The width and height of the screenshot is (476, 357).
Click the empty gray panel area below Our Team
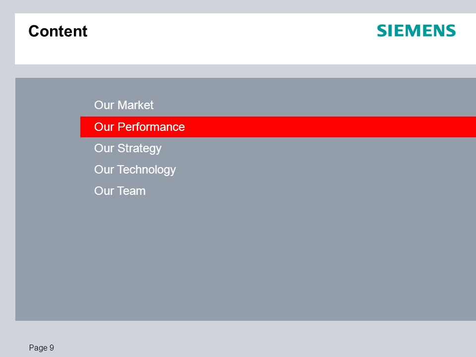pyautogui.click(x=245, y=259)
